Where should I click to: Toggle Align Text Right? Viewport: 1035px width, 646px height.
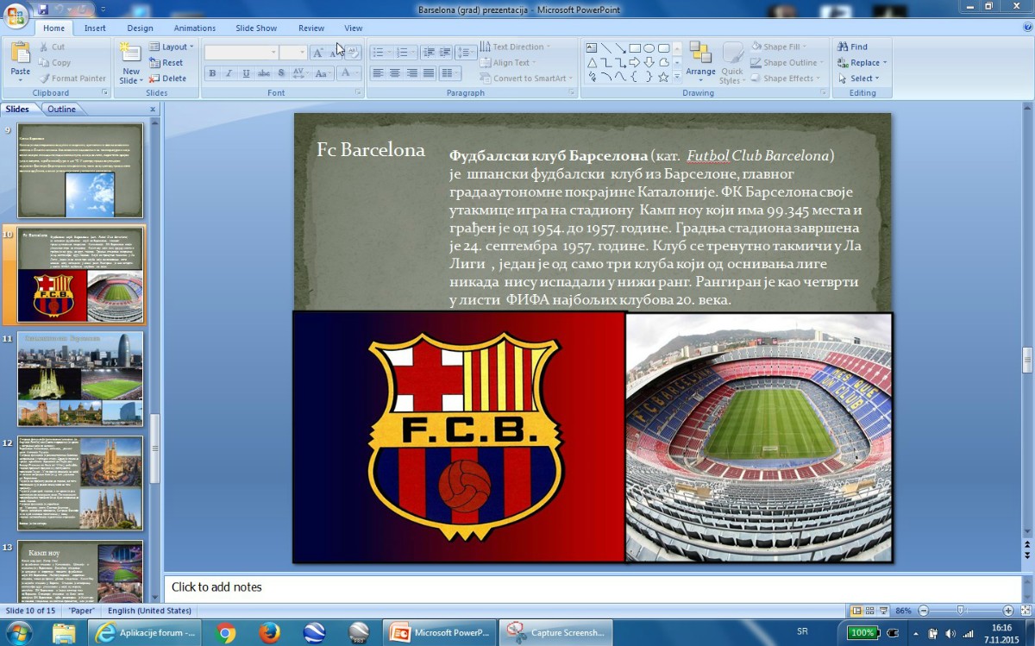pyautogui.click(x=412, y=73)
